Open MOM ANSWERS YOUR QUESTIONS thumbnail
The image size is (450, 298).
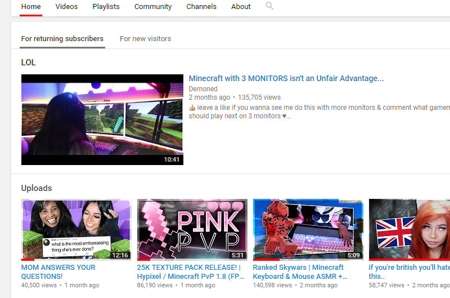coord(76,230)
